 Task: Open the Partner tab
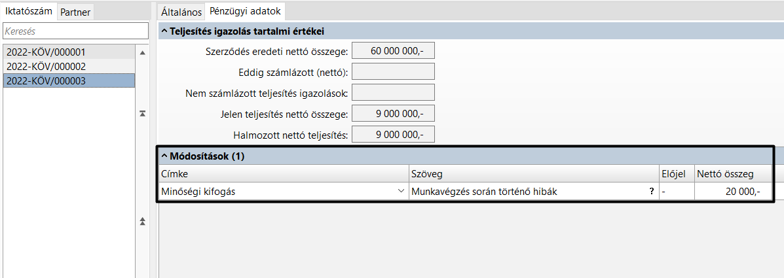coord(75,12)
